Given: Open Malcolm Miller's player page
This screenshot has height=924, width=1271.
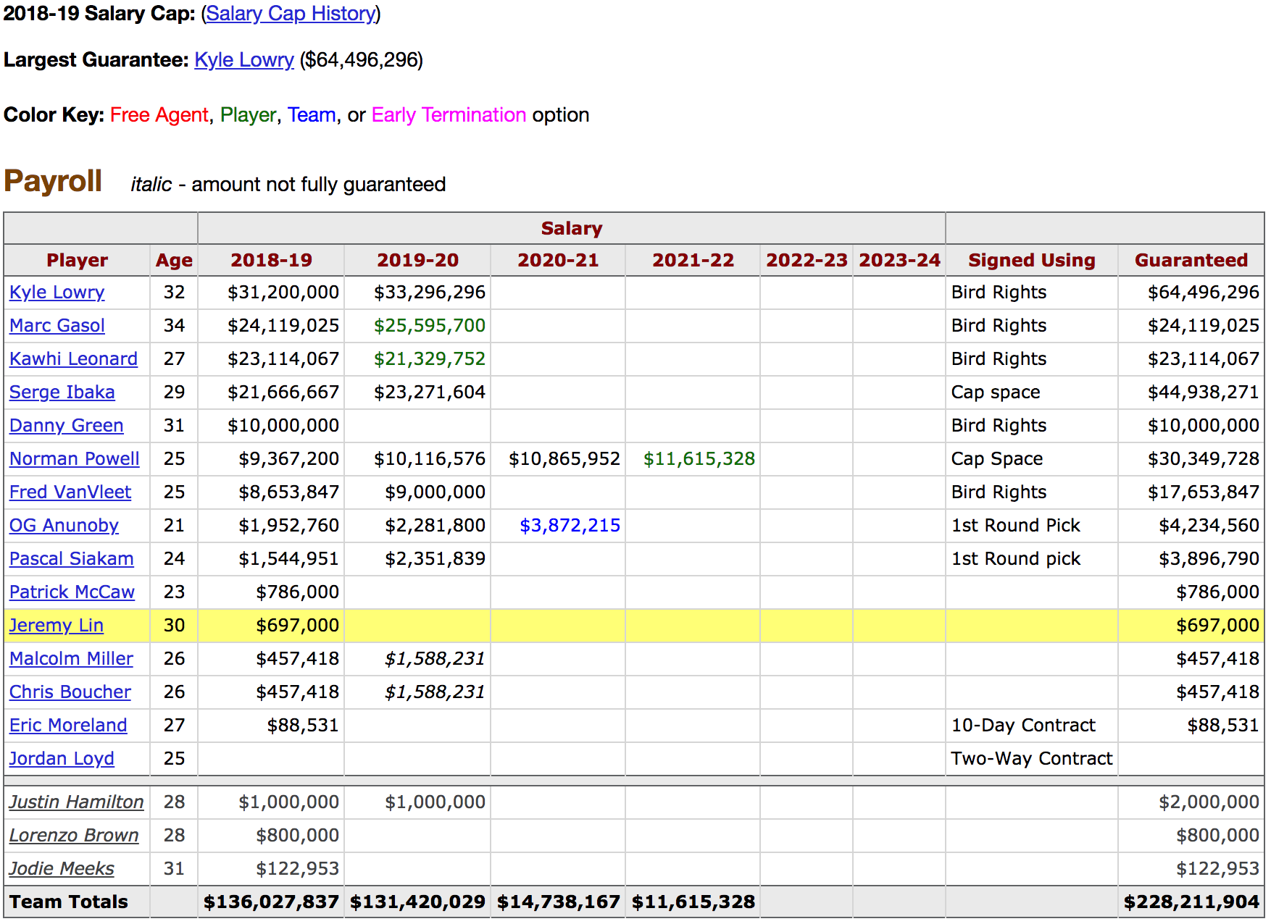Looking at the screenshot, I should pyautogui.click(x=71, y=659).
